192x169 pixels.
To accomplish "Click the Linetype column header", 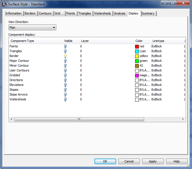I will (167, 41).
